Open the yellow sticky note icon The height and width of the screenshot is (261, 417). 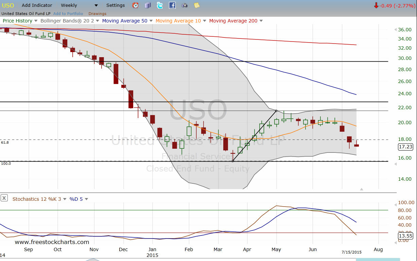[197, 5]
